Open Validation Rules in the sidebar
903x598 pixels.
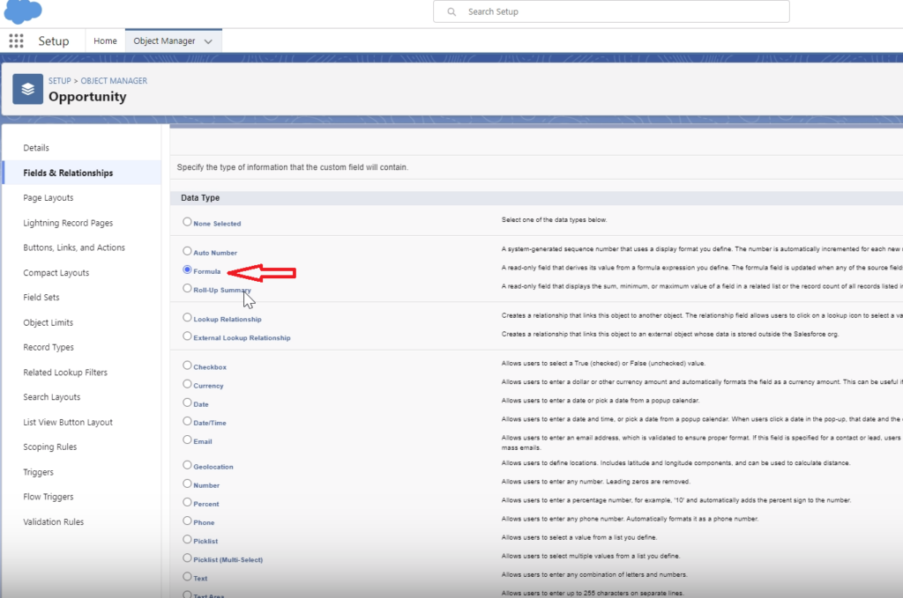coord(54,521)
